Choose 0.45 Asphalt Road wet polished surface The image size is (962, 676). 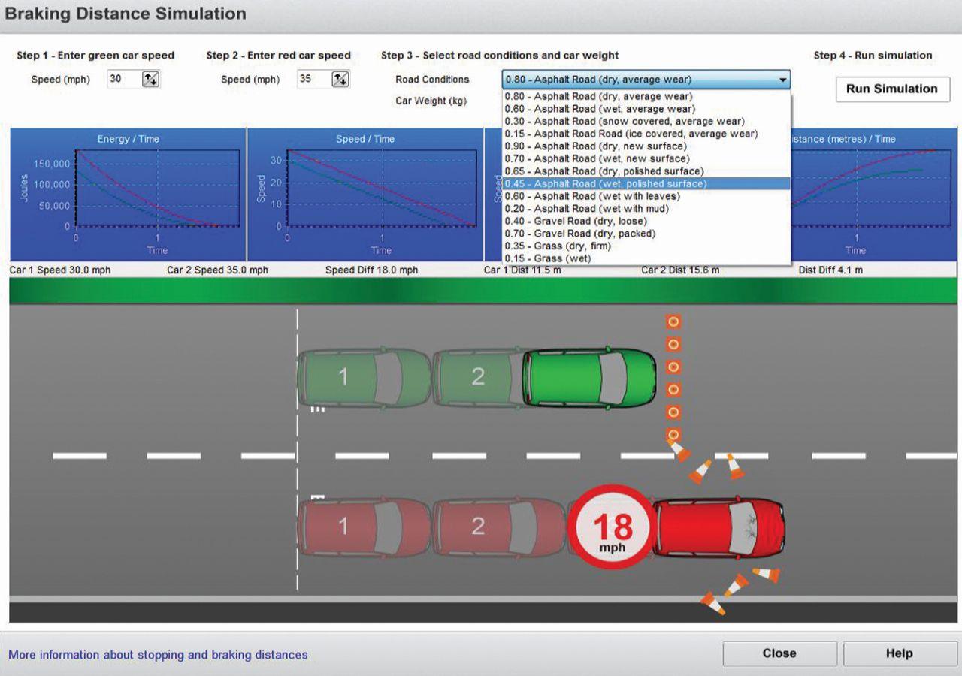[646, 183]
